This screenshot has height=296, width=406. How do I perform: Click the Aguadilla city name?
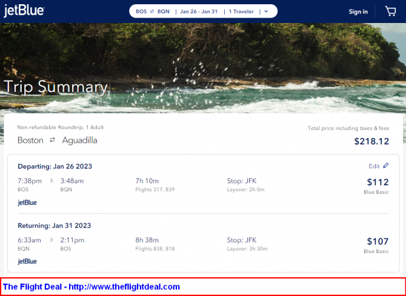pyautogui.click(x=80, y=140)
